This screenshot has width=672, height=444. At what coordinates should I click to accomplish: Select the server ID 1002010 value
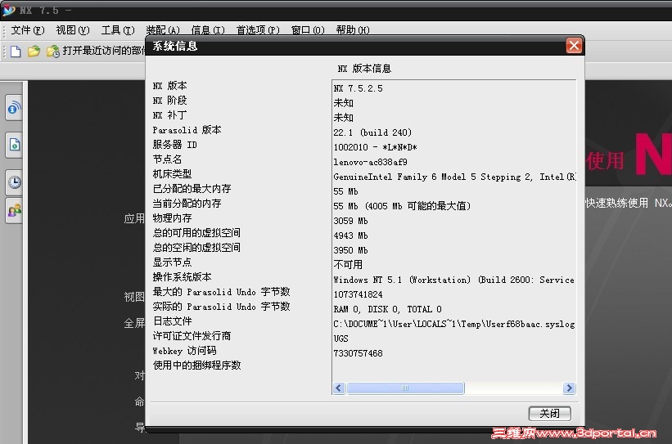pyautogui.click(x=375, y=147)
